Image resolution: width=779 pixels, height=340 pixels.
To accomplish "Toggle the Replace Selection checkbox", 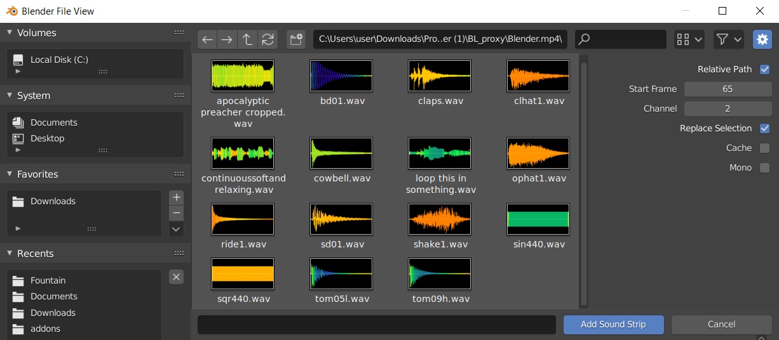I will pyautogui.click(x=764, y=128).
